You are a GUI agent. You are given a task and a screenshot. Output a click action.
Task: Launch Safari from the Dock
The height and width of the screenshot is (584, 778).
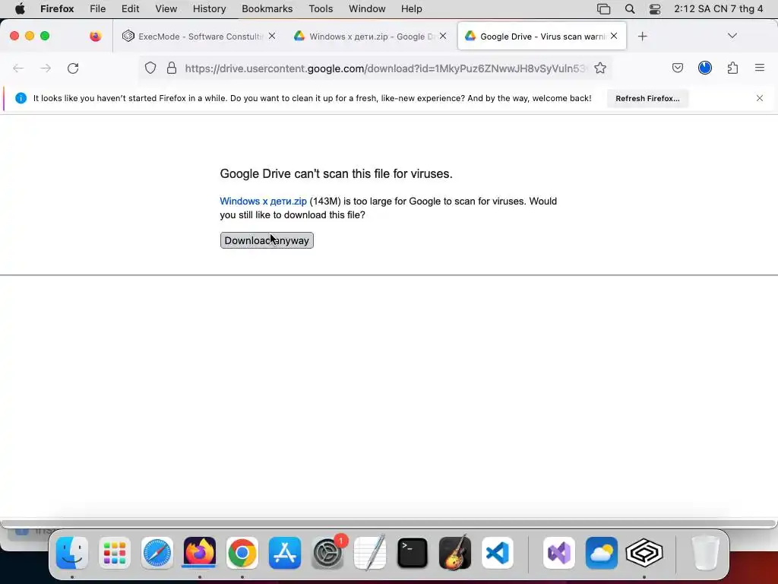(157, 553)
